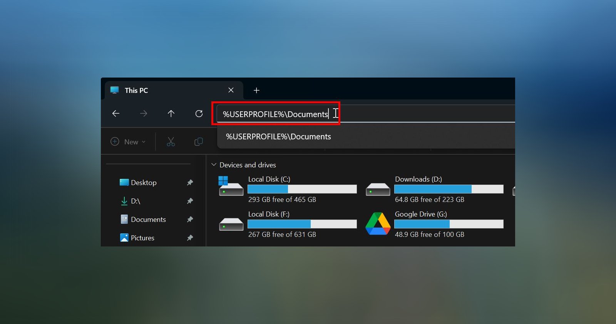Click the This PC monitor icon on tab

click(115, 90)
